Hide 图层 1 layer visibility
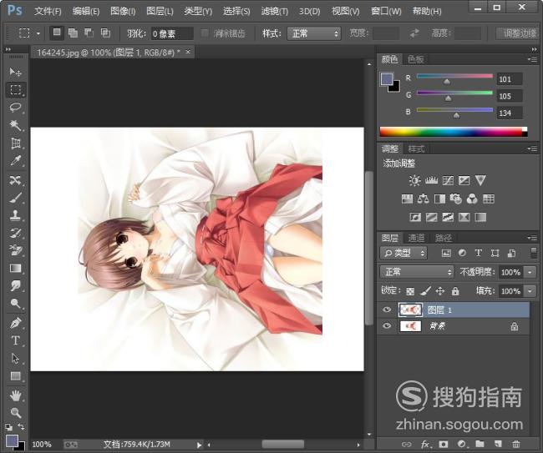 click(387, 310)
